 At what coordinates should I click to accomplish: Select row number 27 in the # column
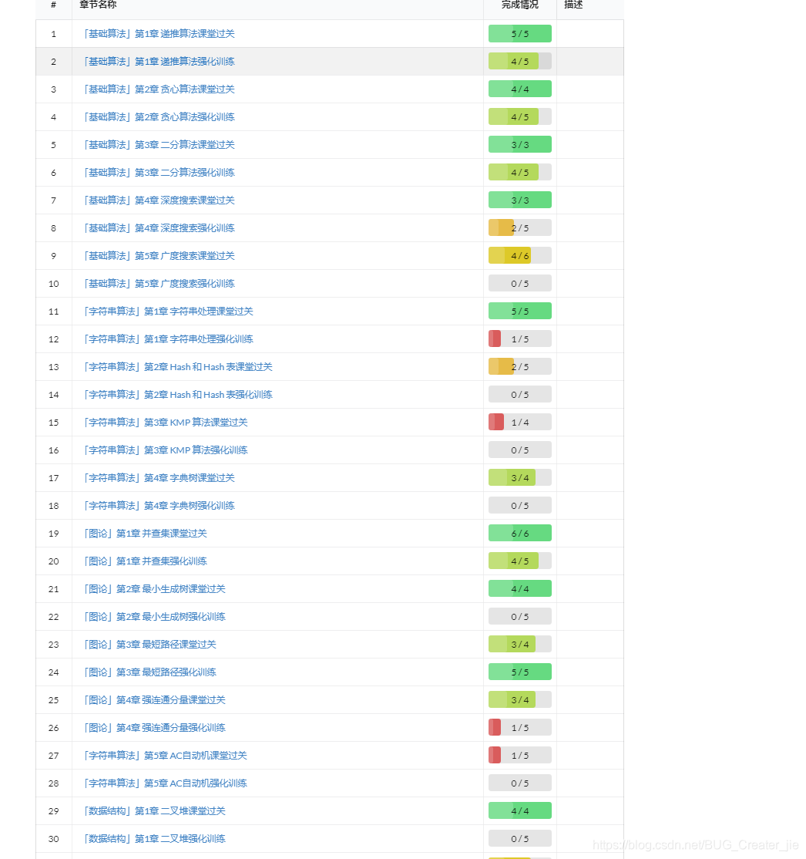(54, 756)
